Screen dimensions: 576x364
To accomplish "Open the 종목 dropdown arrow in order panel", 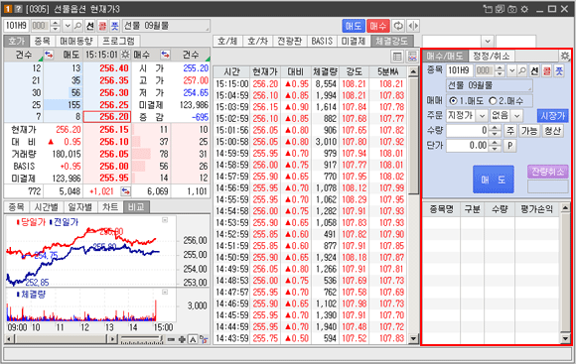I will coord(511,70).
